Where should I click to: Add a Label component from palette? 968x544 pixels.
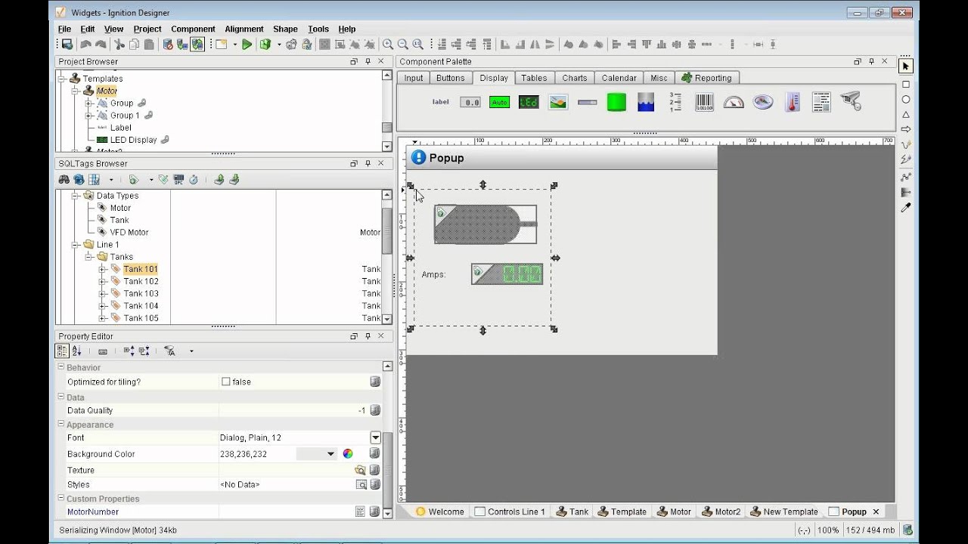(440, 101)
